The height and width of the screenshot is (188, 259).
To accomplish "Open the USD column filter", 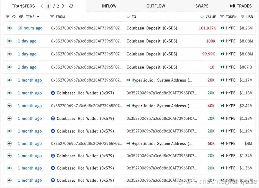I will click(243, 17).
